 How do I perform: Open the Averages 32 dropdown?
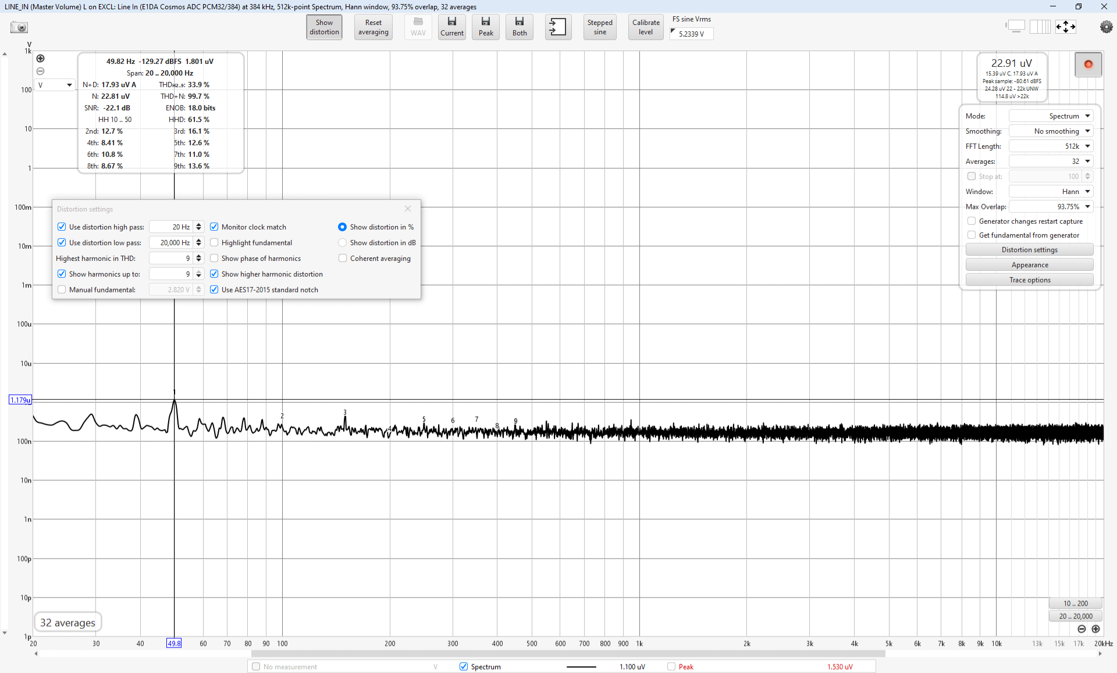1051,162
